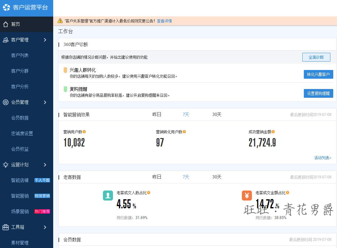The image size is (337, 248).
Task: Click the 成功营销金额 help icon
Action: pyautogui.click(x=273, y=132)
